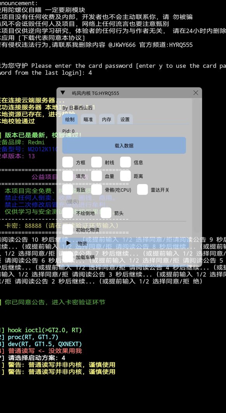Click terminal text 版本已是最新,校验通过!

[x=43, y=135]
